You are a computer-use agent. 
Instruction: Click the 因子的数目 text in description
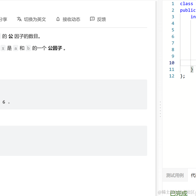click(x=26, y=36)
